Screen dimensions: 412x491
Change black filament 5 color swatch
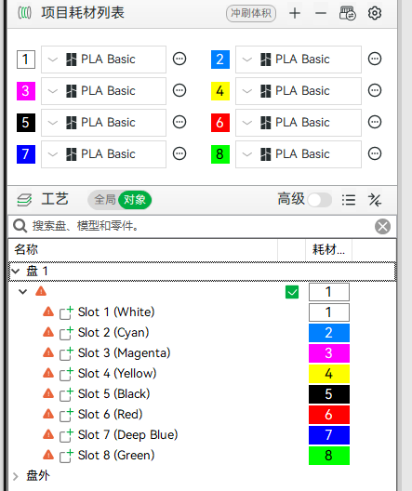click(26, 123)
